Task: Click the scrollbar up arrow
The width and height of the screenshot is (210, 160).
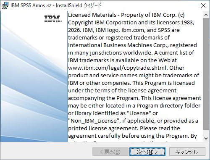Action: 206,15
